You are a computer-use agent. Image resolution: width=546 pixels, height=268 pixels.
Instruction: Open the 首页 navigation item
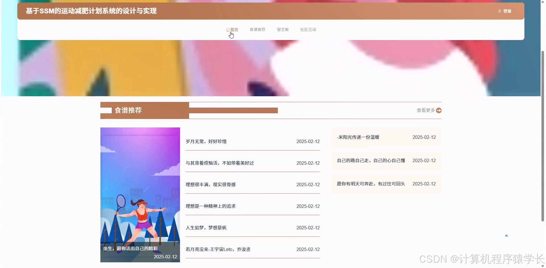pyautogui.click(x=234, y=29)
